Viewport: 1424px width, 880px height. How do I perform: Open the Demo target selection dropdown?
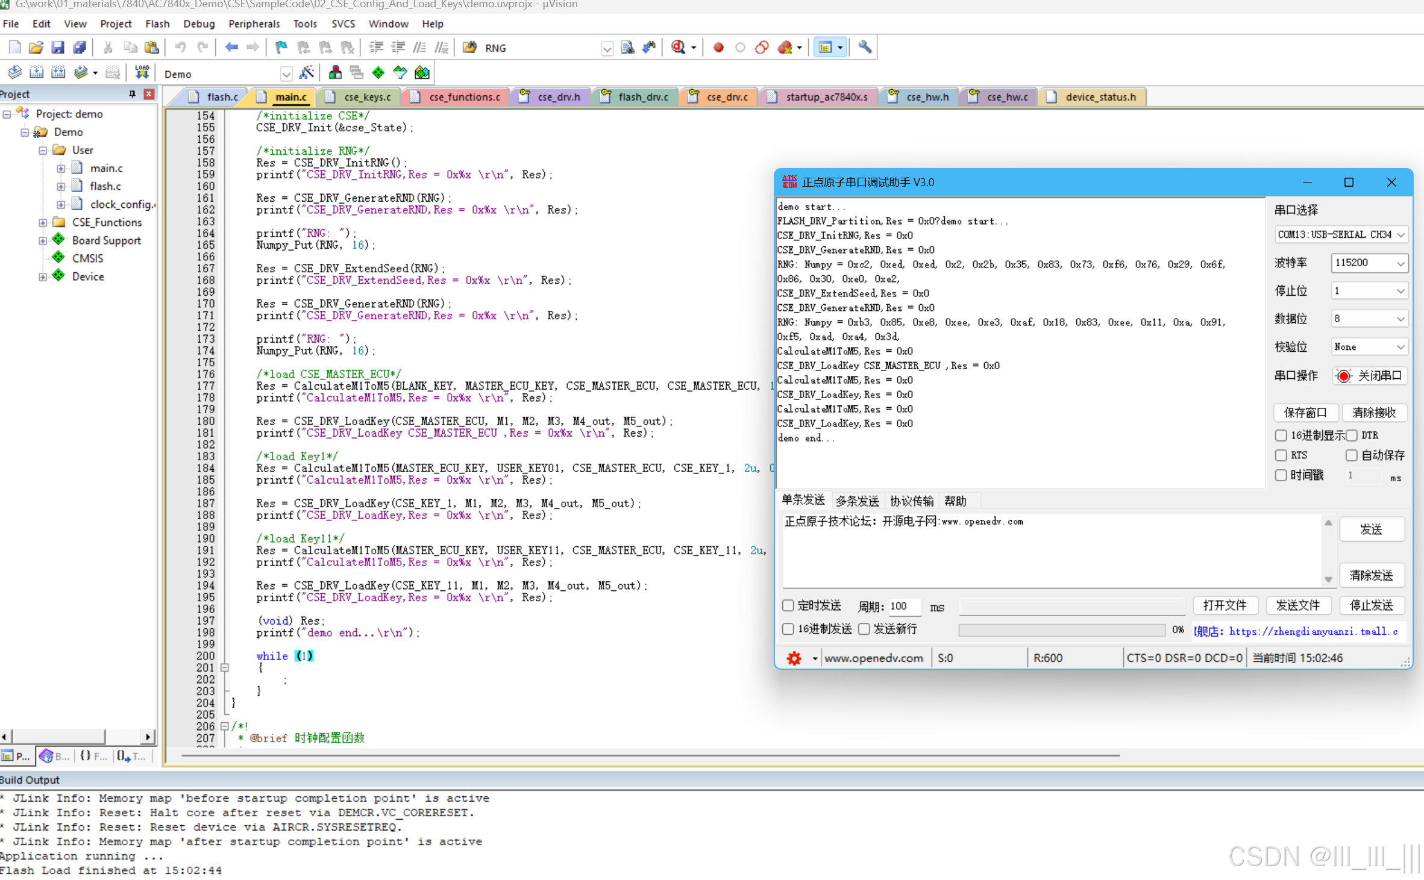pos(286,74)
